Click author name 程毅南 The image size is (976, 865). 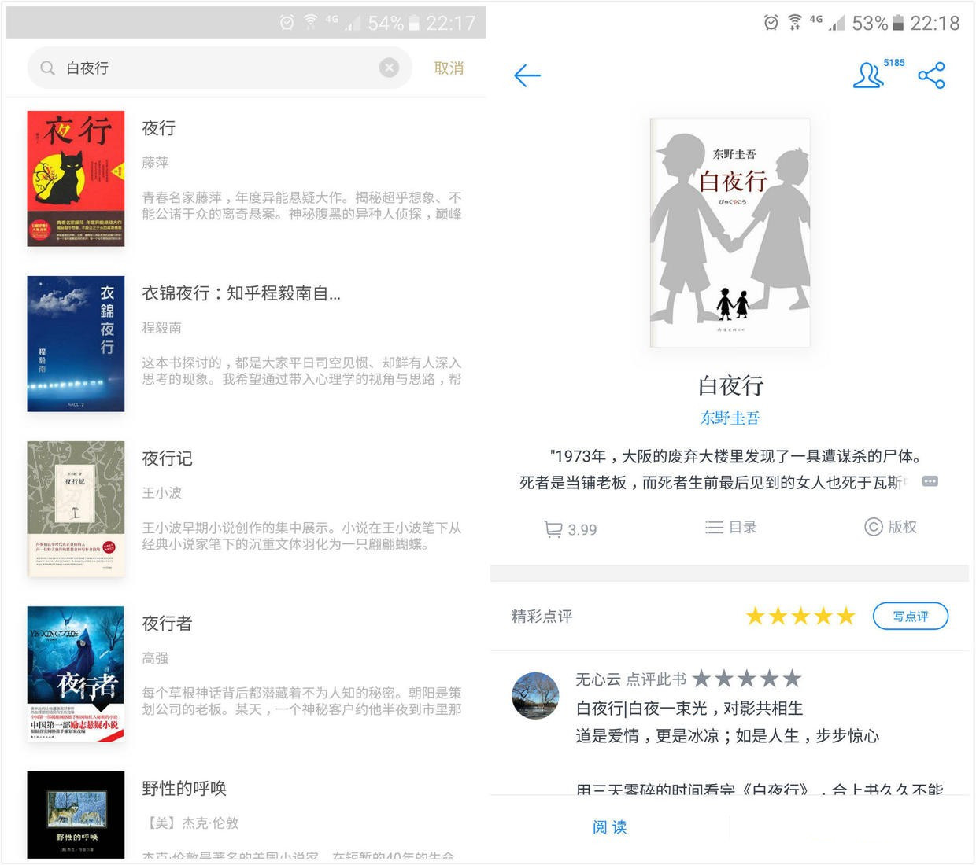(161, 328)
